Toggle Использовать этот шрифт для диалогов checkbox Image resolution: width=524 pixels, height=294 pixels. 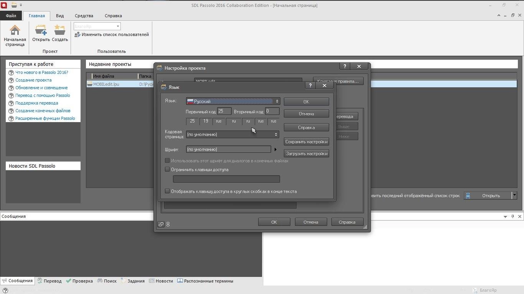(167, 160)
